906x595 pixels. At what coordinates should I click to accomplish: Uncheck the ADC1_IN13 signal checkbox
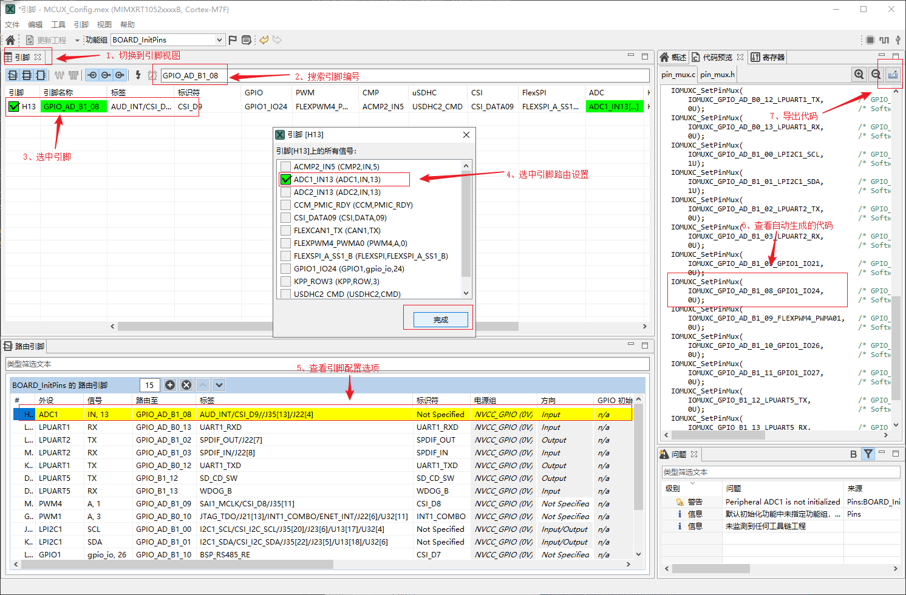point(285,180)
